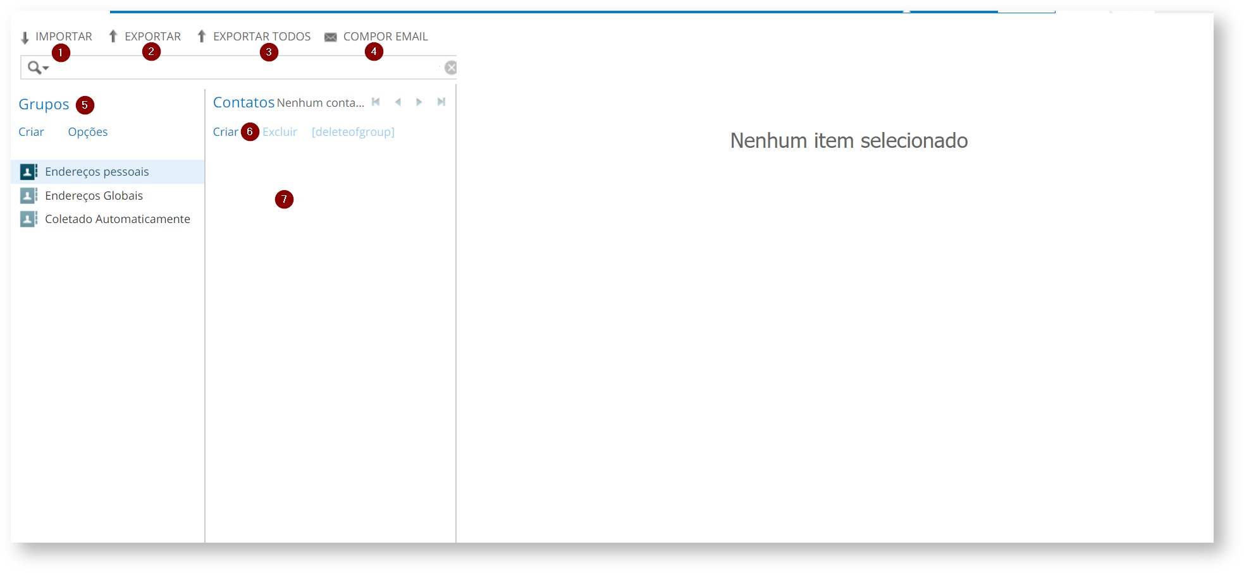Screen dimensions: 1244x573
Task: Go to next contacts page
Action: click(419, 102)
